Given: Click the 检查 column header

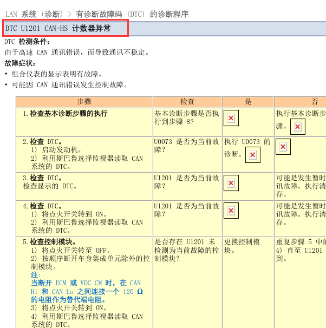Looking at the screenshot, I should (187, 102).
